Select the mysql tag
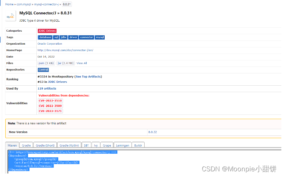Viewport: 282px width, 176px height. coord(100,37)
